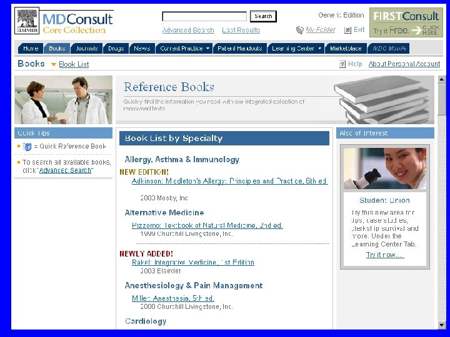Click the orange arrow beside Book List
Image resolution: width=450 pixels, height=337 pixels.
[53, 64]
